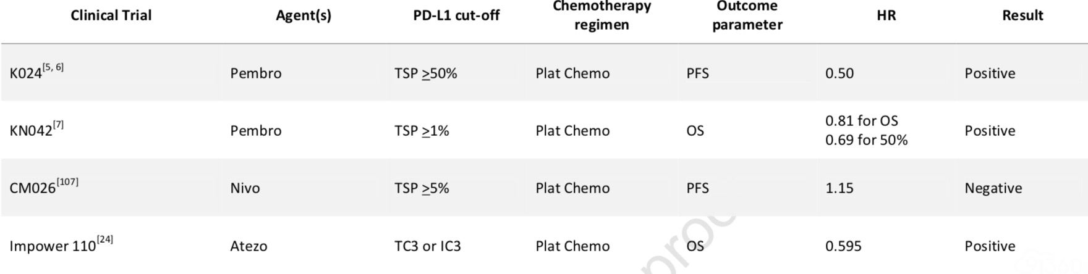The height and width of the screenshot is (274, 1088).
Task: Select the HR column header
Action: [x=886, y=15]
